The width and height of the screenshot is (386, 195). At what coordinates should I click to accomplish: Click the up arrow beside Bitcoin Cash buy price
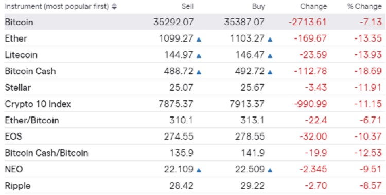270,72
